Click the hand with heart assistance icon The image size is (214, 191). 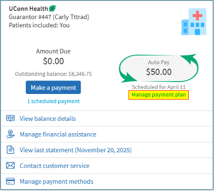[x=10, y=134]
